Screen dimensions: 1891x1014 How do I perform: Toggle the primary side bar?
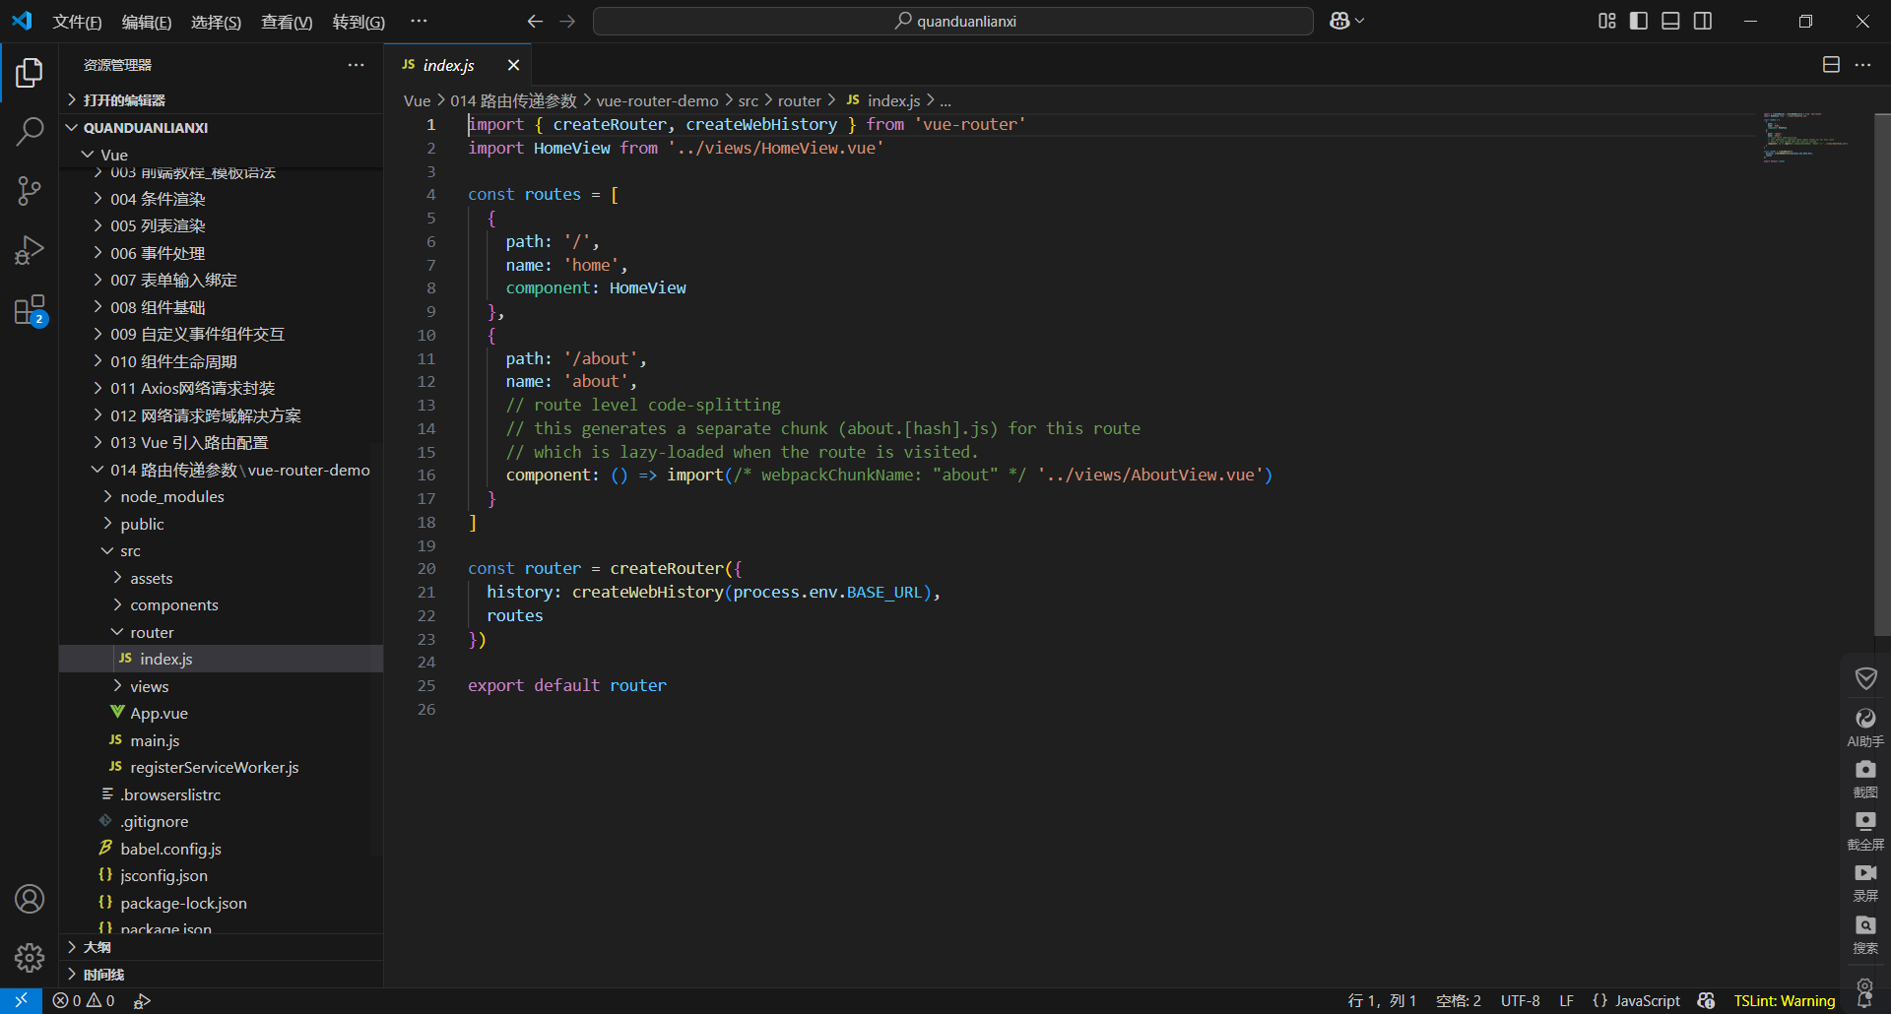coord(1639,21)
